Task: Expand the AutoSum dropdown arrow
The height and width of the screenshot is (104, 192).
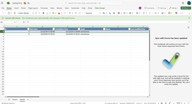Action: [x=146, y=13]
